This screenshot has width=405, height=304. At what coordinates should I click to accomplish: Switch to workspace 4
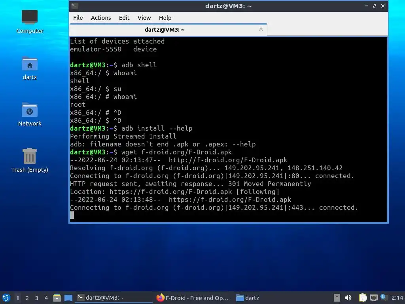46,298
